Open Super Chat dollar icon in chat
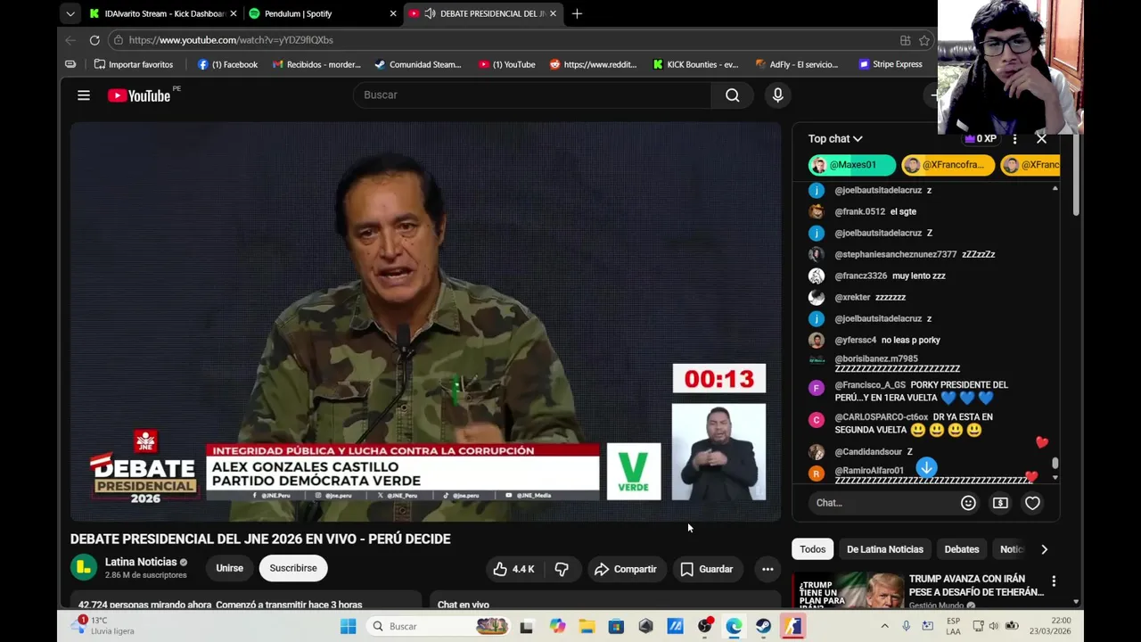 tap(1000, 503)
